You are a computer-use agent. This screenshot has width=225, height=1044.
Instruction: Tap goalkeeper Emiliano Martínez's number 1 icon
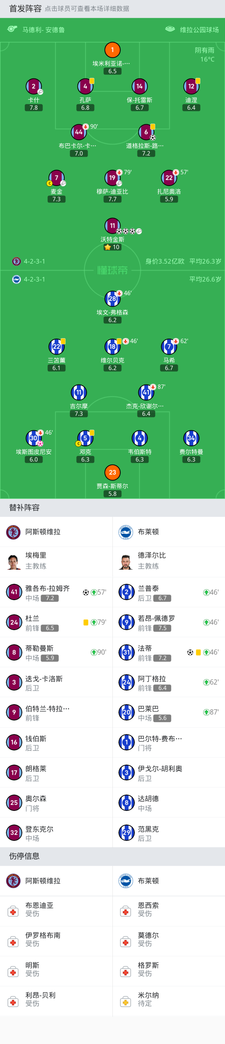pyautogui.click(x=112, y=50)
